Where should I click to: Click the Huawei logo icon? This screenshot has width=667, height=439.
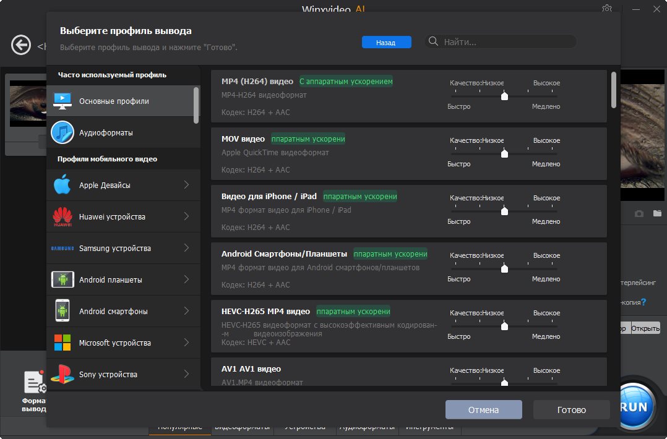pyautogui.click(x=62, y=216)
